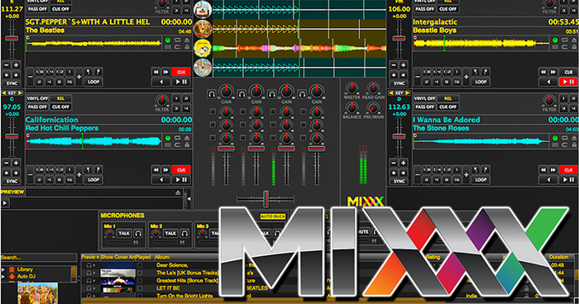Toggle REL mode on the Red Hot Chili Peppers deck
The image size is (579, 304).
[x=60, y=98]
